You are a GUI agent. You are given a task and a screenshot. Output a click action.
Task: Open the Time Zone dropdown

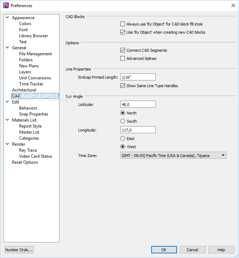click(173, 155)
